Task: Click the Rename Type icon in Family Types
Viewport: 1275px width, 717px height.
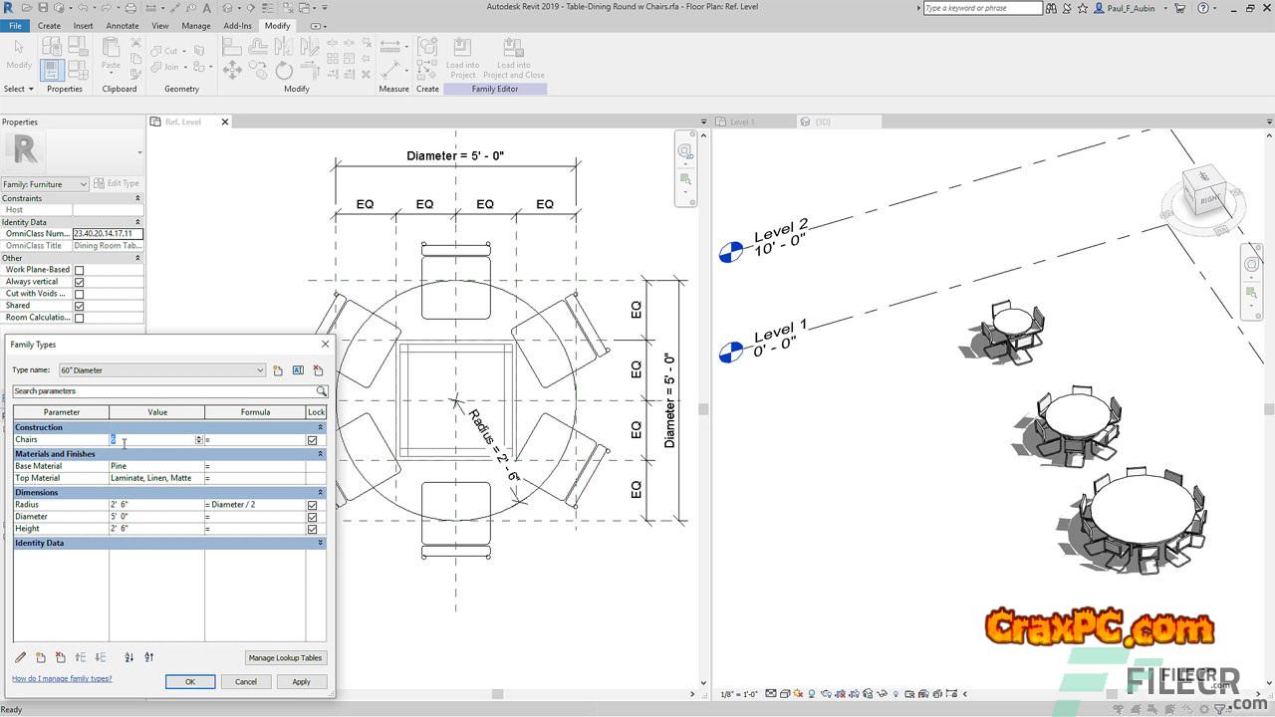Action: [298, 370]
